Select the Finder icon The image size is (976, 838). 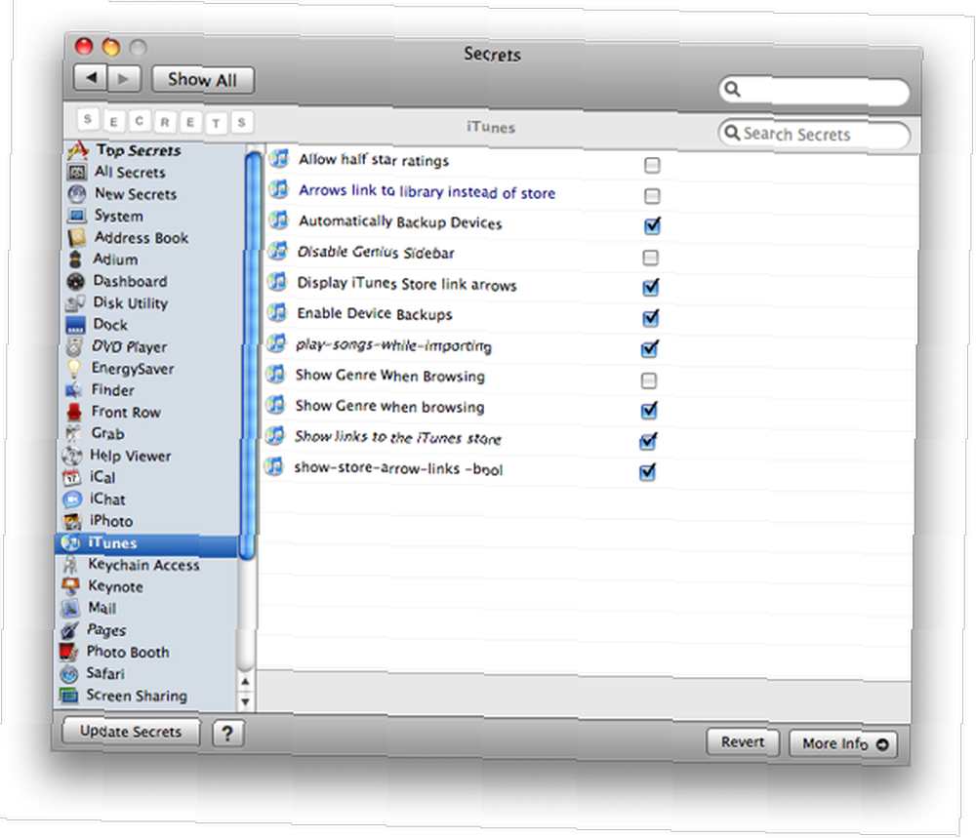[74, 390]
